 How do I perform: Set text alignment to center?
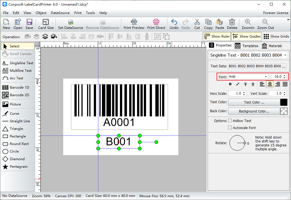(270, 84)
